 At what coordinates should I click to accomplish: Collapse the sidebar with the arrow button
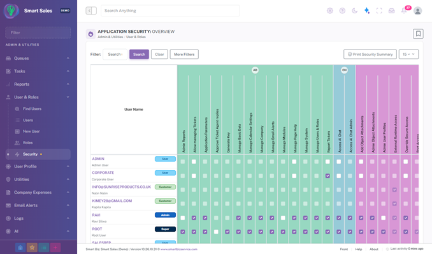point(91,11)
